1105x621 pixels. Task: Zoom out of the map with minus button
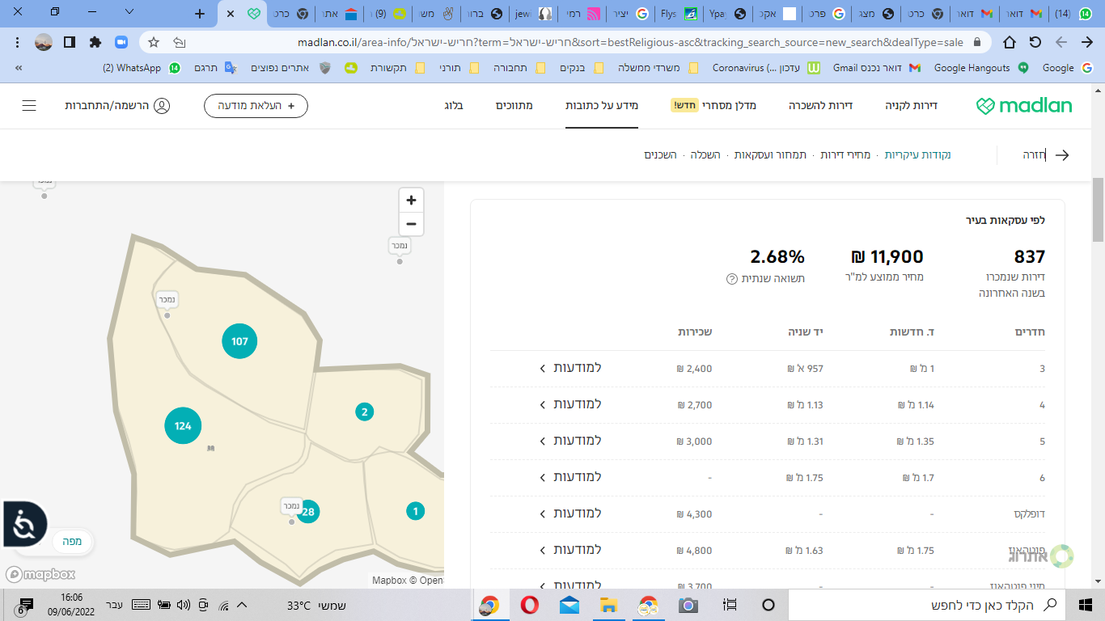[x=411, y=224]
